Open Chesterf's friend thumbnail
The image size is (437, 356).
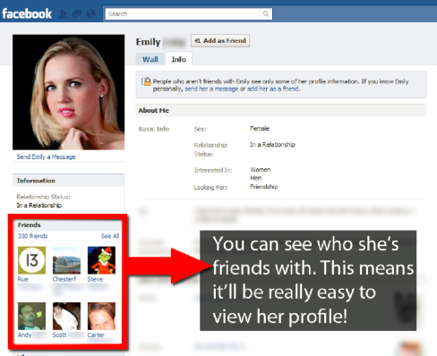click(x=66, y=260)
